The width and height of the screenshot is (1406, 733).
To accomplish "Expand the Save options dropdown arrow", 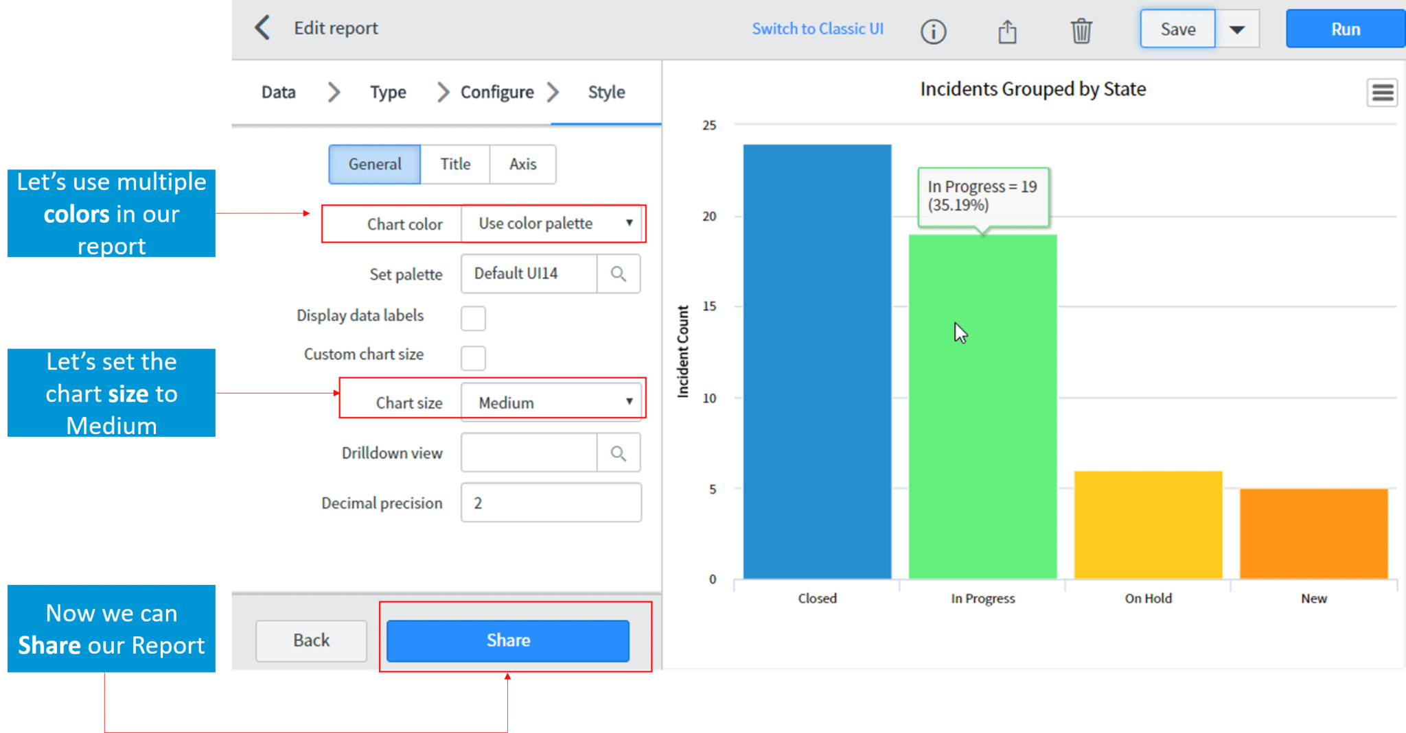I will 1237,29.
